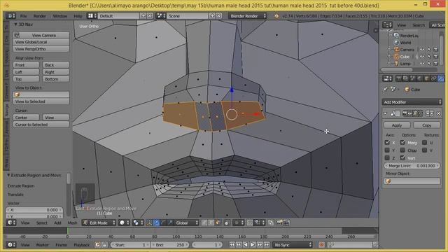Toggle the Vertex Groups option checkbox

click(x=402, y=157)
